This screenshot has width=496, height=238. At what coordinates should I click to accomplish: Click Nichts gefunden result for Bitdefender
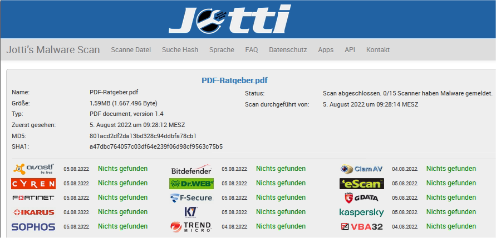281,169
